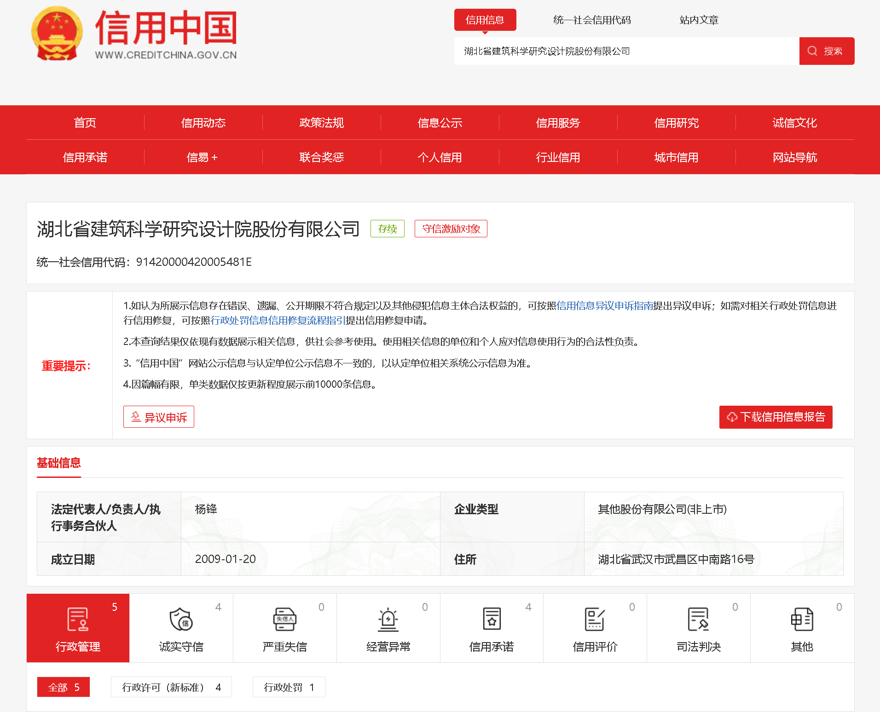Click the 存续 status tag
The image size is (880, 712).
coord(388,229)
